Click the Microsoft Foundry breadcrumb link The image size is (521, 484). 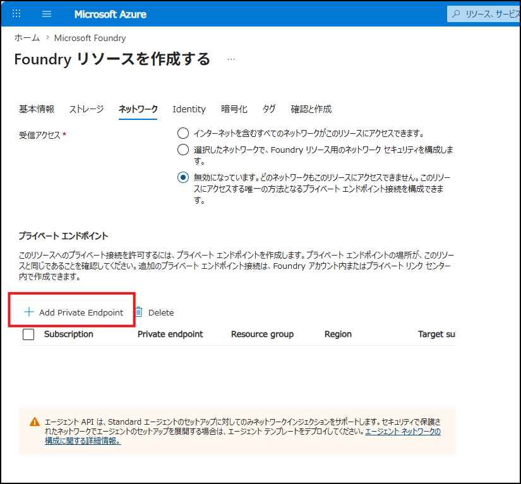click(90, 38)
